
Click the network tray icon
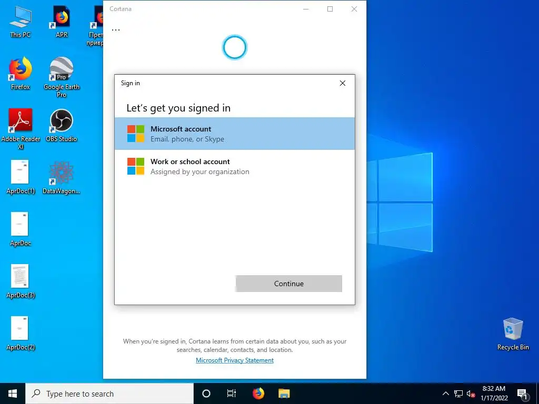pos(458,393)
